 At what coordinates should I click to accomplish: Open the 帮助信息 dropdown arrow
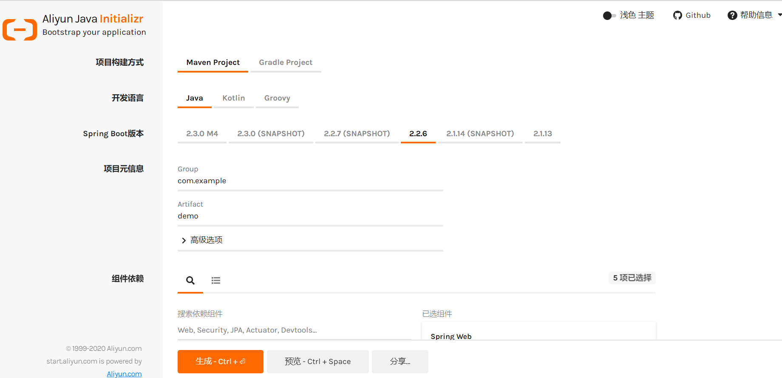coord(779,15)
